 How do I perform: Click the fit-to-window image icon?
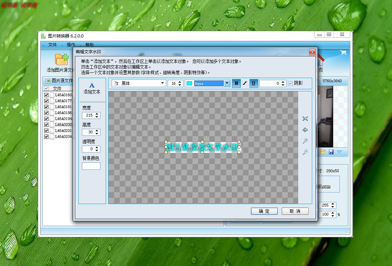tap(305, 119)
